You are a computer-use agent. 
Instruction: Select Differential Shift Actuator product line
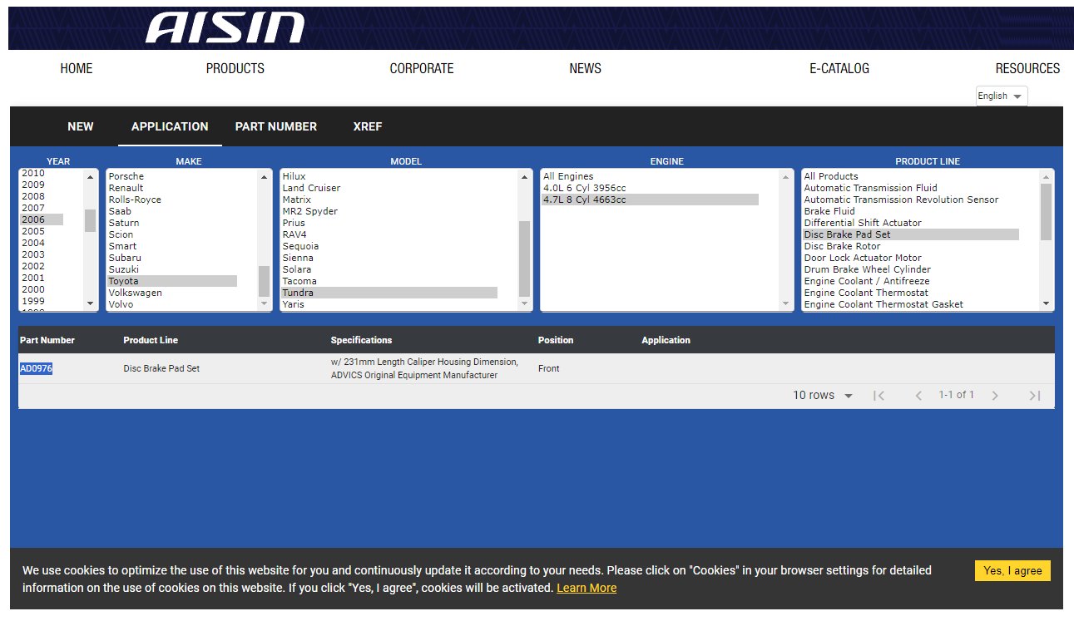863,223
